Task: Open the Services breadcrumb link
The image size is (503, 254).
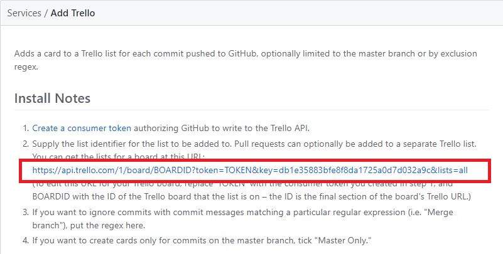Action: tap(24, 13)
